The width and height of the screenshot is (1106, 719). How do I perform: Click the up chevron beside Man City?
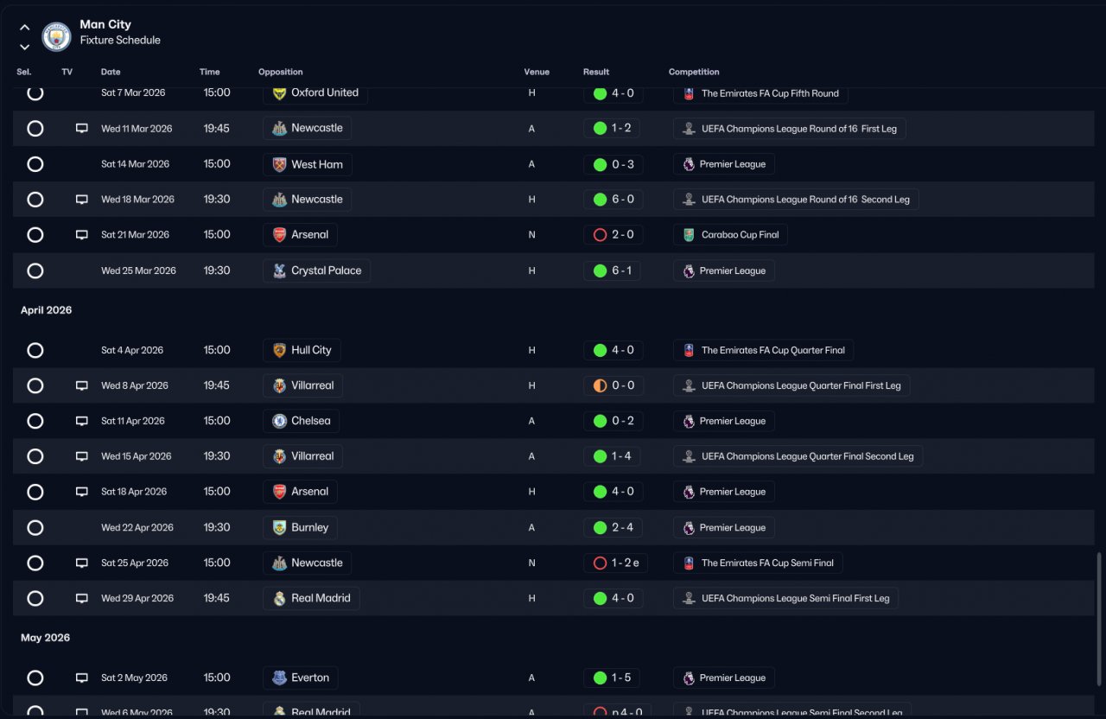[24, 28]
